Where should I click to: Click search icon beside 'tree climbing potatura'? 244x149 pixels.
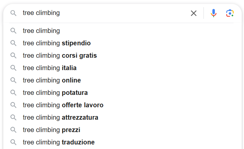pos(13,93)
